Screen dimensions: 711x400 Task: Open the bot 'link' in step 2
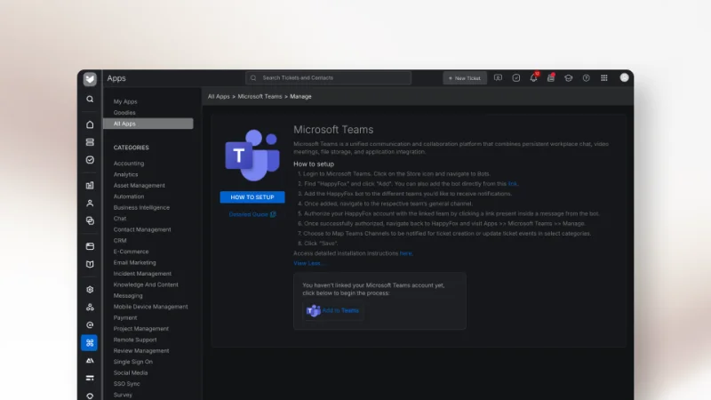point(513,184)
